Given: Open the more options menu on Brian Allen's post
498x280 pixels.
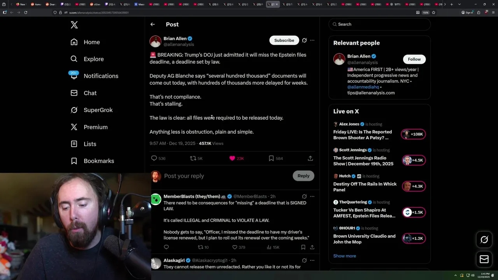Looking at the screenshot, I should (x=312, y=40).
